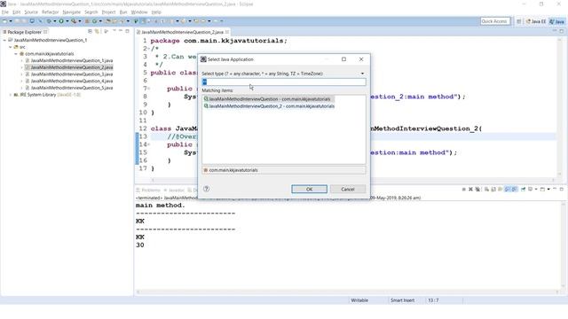Click the External Tools run icon

coord(74,21)
